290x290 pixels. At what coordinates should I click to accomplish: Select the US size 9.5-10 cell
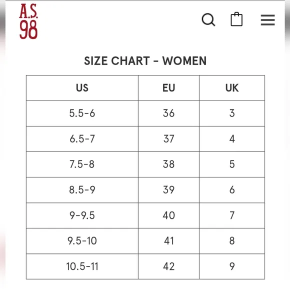coord(82,241)
